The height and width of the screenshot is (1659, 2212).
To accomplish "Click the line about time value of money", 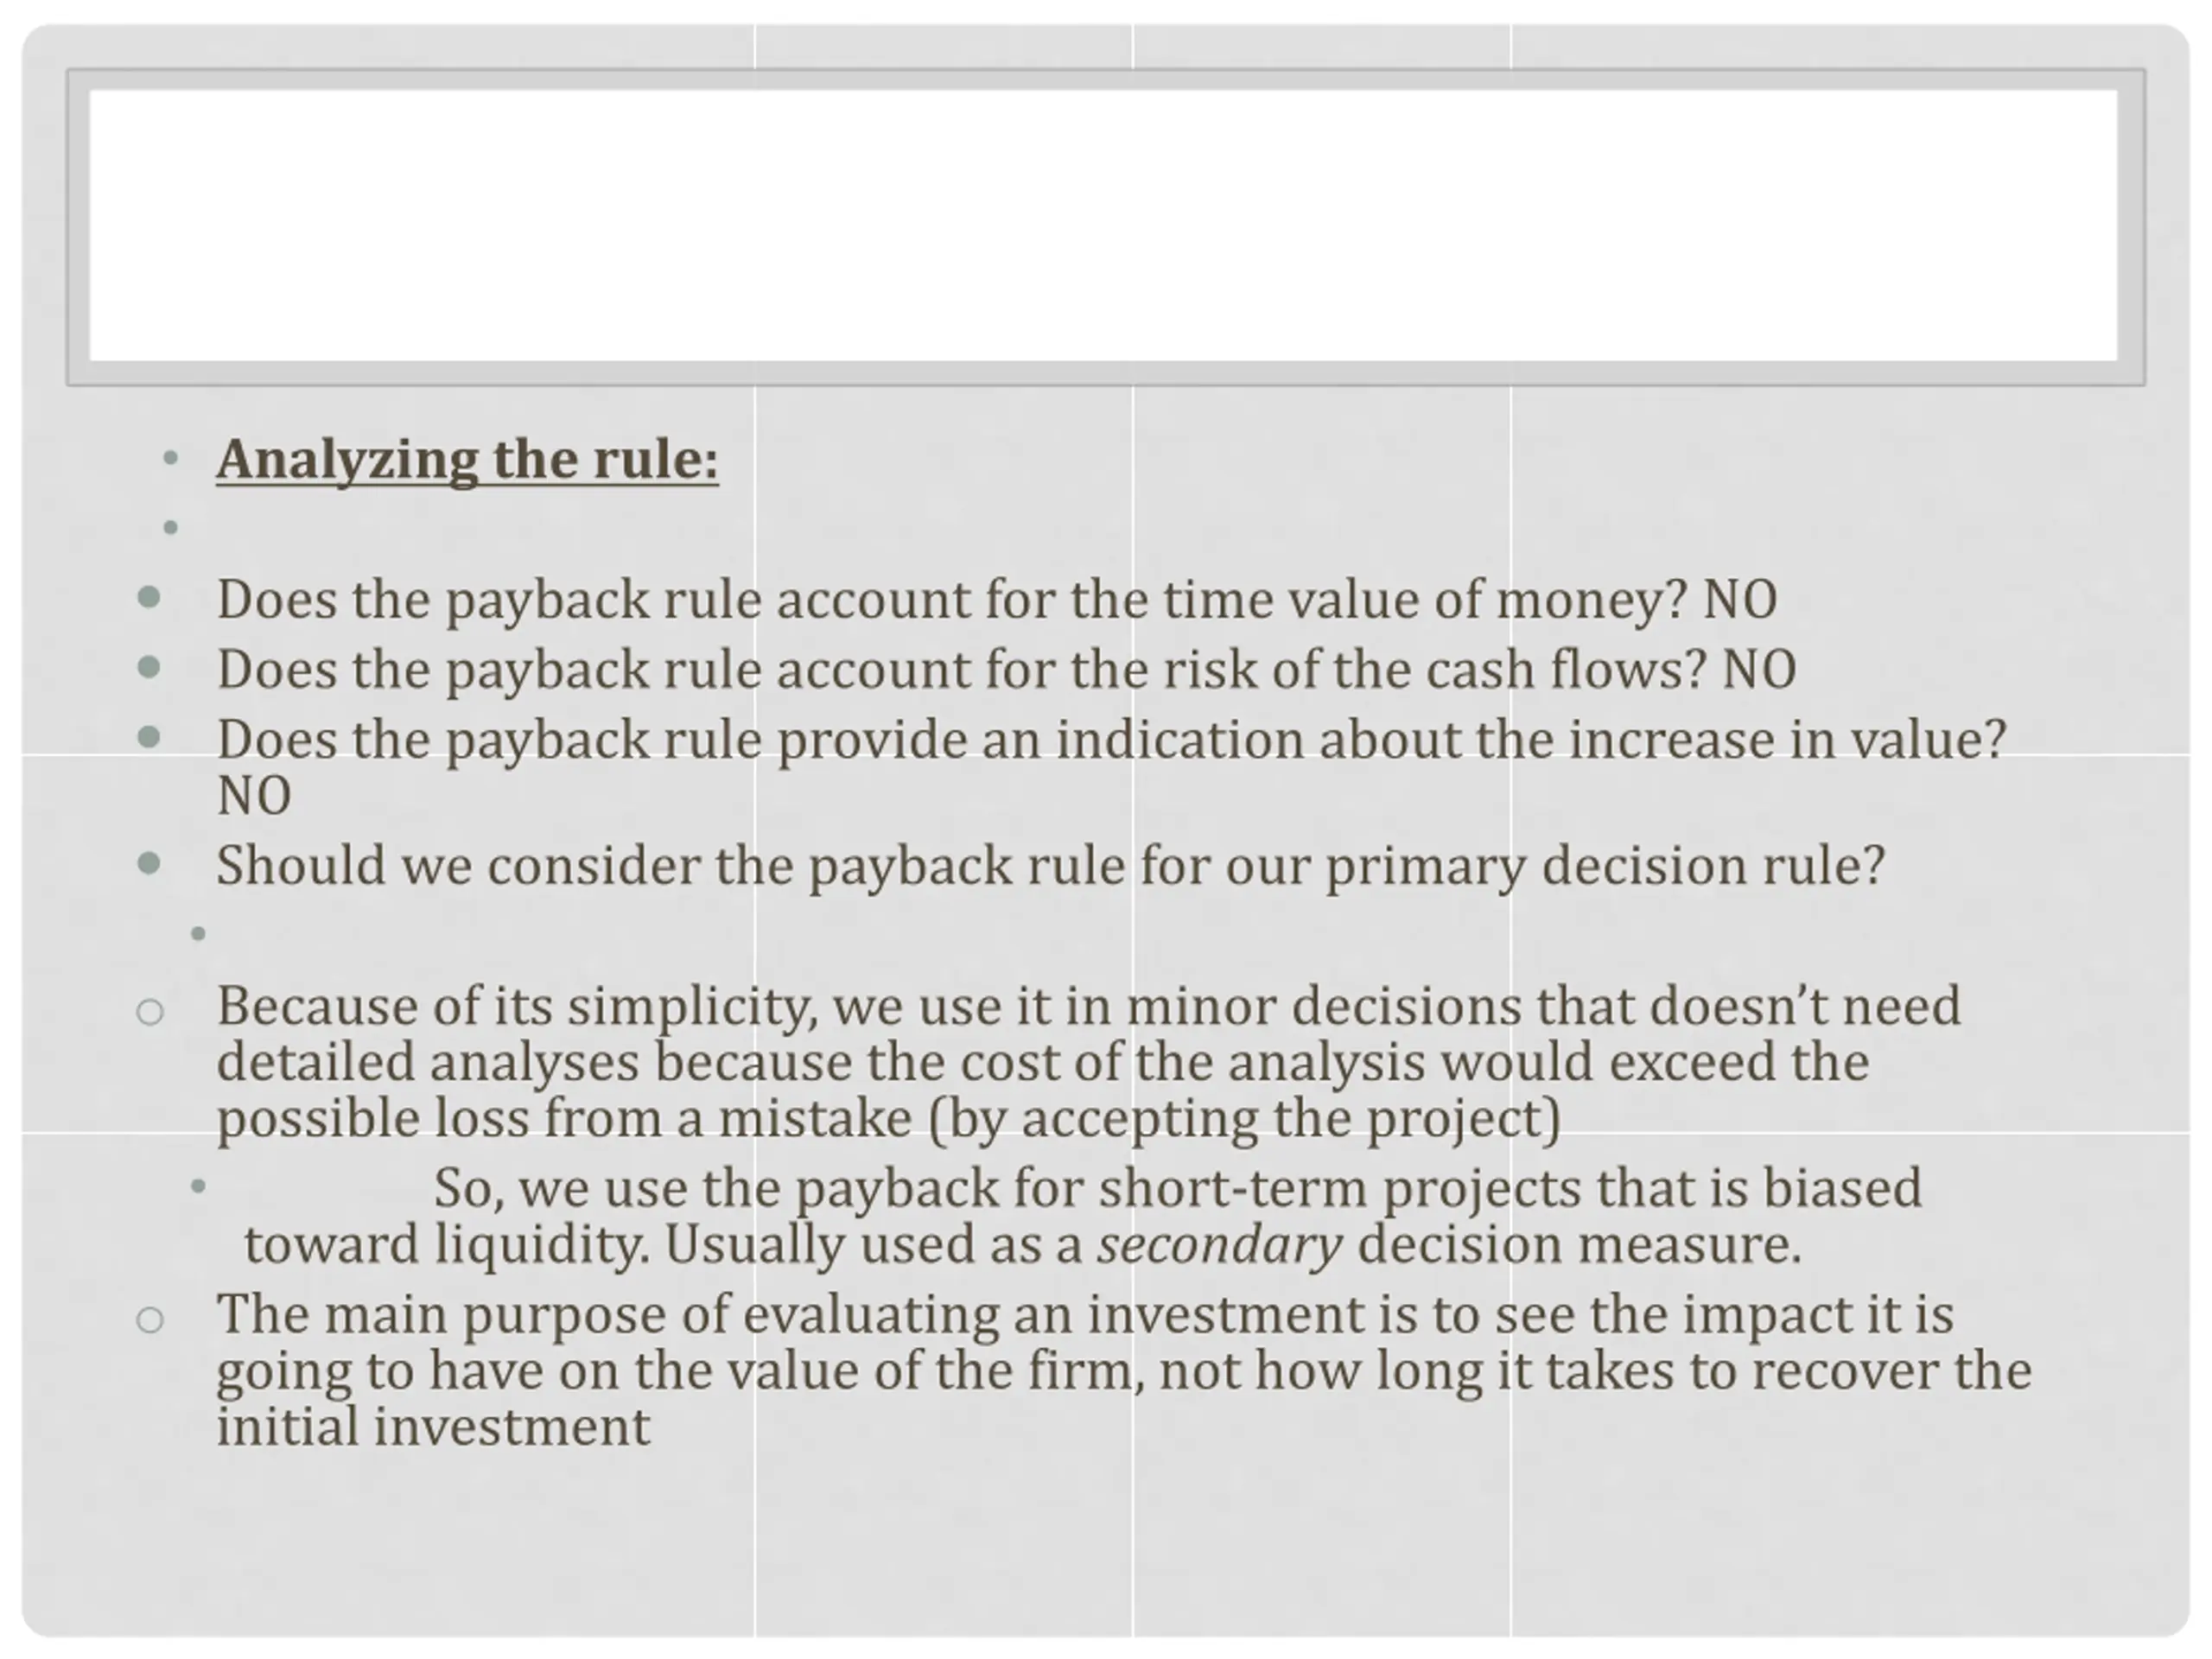I will tap(997, 600).
